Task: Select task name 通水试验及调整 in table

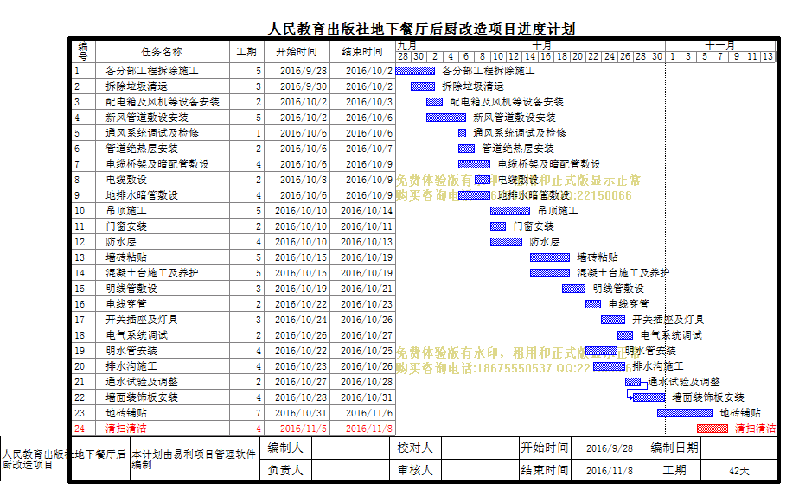Action: tap(142, 382)
